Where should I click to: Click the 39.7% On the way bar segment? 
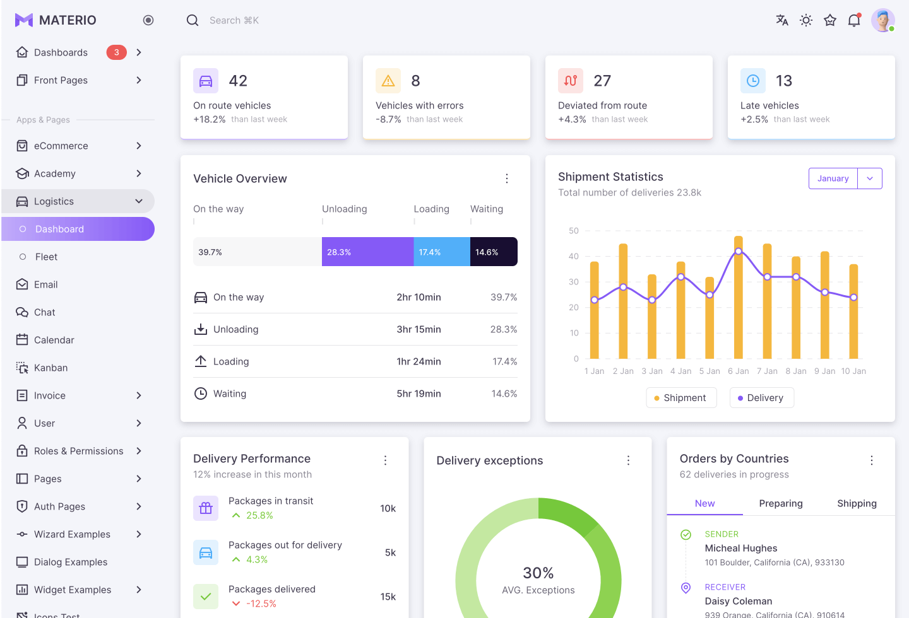[x=258, y=252]
